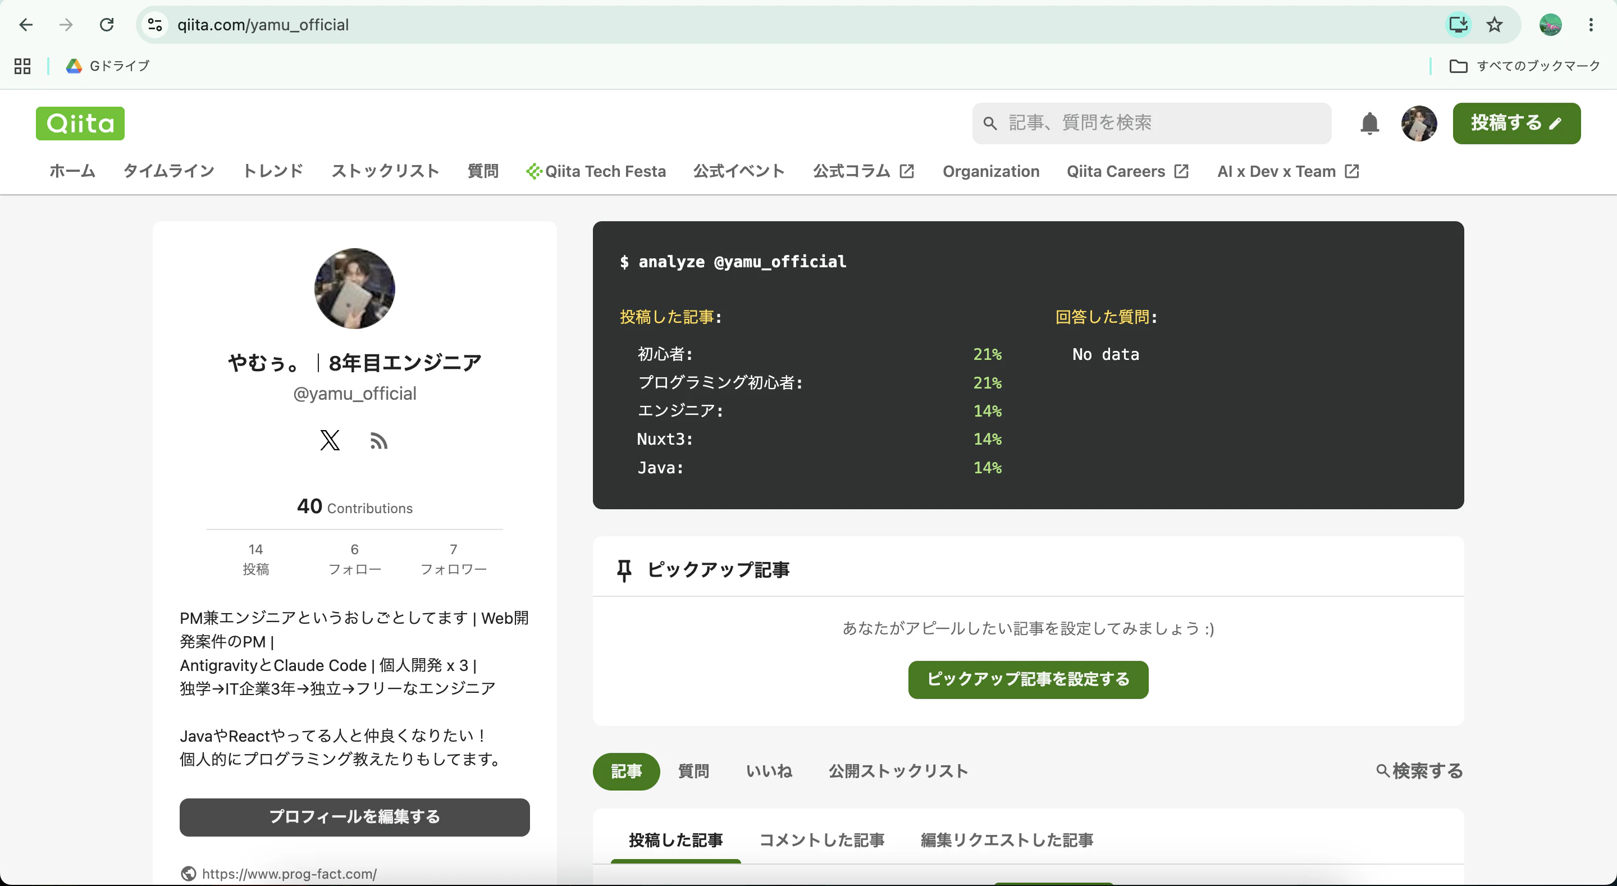Screen dimensions: 1617x886
Task: Click ピックアップ記事を設定する button
Action: pyautogui.click(x=1028, y=679)
